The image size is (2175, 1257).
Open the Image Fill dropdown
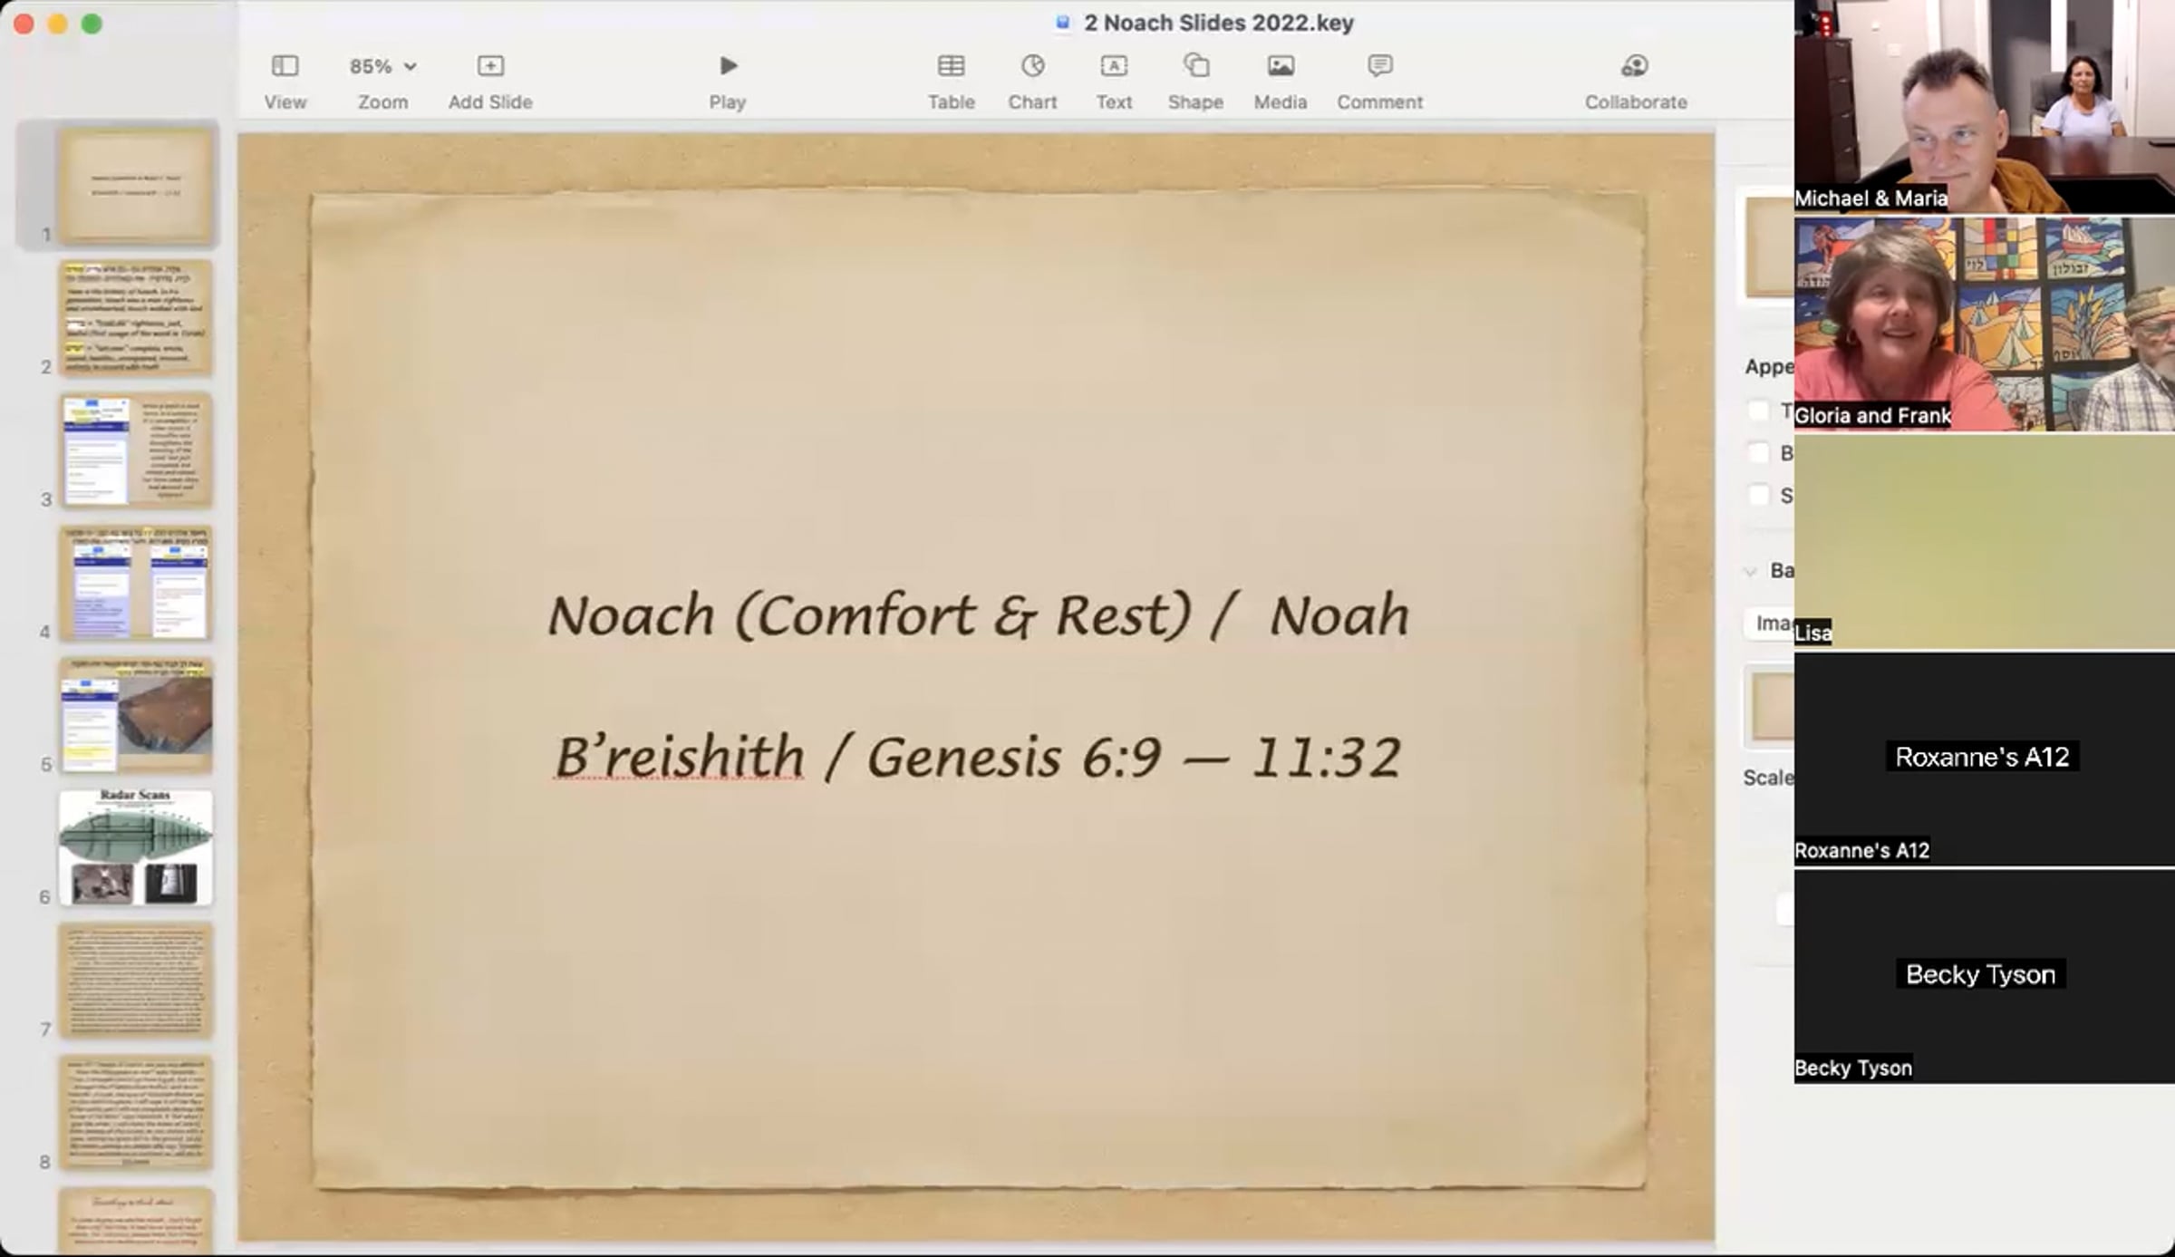coord(1770,624)
